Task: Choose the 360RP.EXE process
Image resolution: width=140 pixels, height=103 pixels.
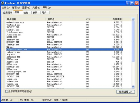Action: point(64,37)
